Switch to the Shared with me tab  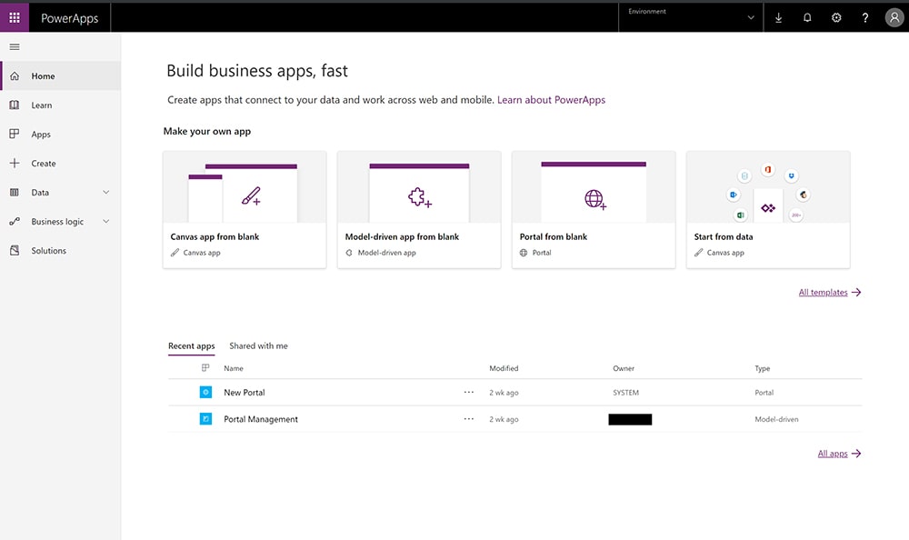258,345
